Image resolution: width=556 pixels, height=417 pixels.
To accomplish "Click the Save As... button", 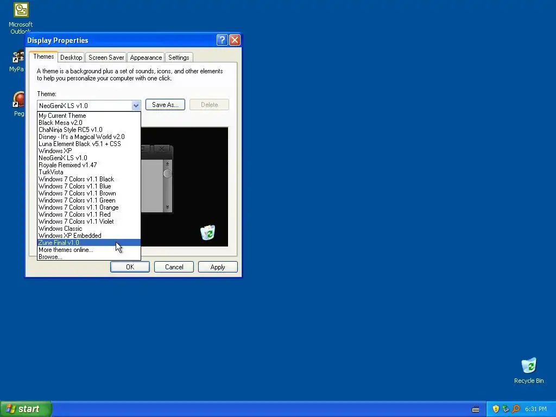I will click(165, 105).
